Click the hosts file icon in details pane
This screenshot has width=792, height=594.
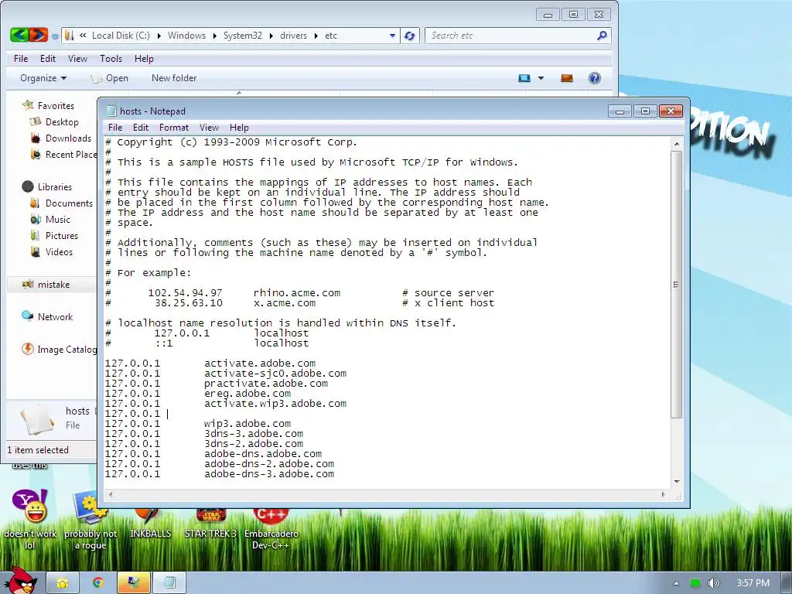(x=37, y=418)
